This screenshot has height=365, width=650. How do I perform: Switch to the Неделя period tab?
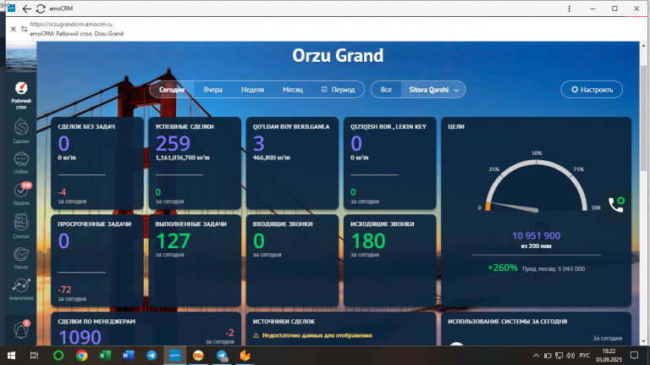[252, 90]
